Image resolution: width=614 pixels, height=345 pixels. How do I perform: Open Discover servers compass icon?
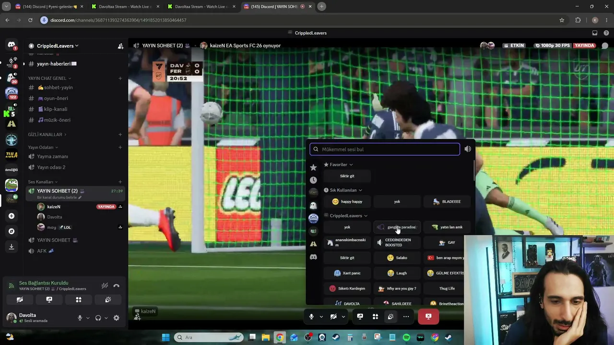click(12, 231)
